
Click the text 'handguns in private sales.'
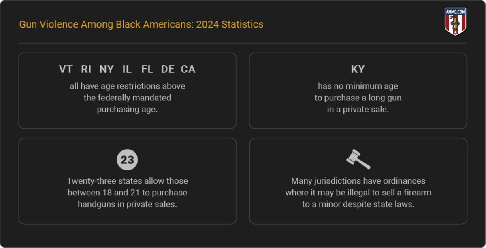tap(127, 204)
